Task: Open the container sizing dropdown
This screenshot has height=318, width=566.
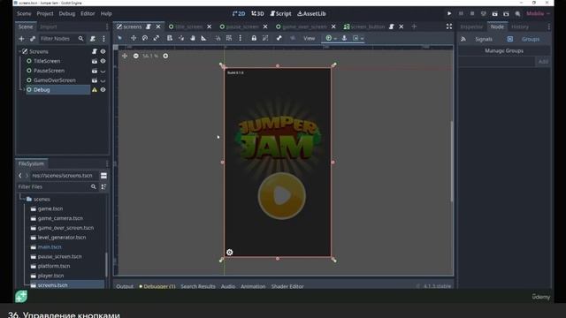Action: (x=358, y=38)
